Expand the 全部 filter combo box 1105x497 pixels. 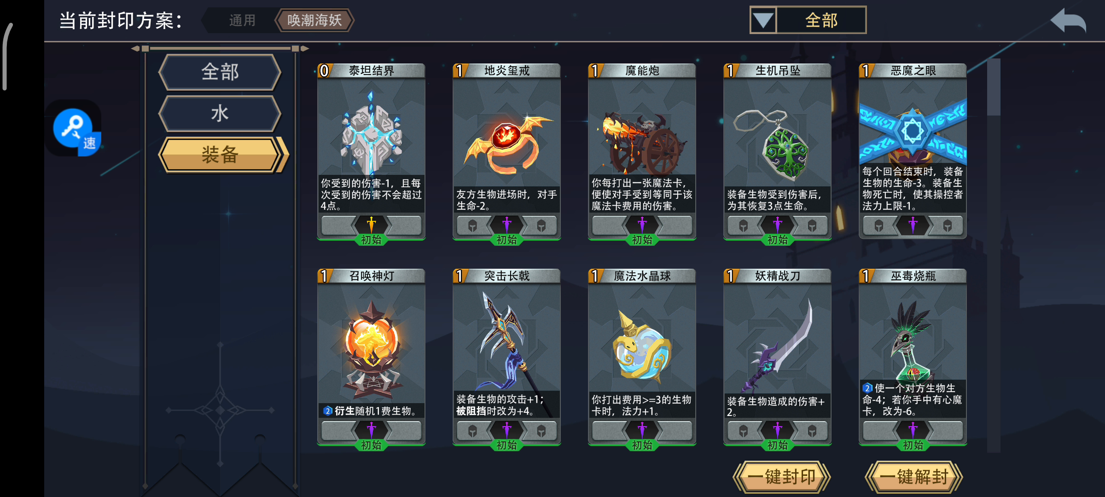(x=808, y=20)
